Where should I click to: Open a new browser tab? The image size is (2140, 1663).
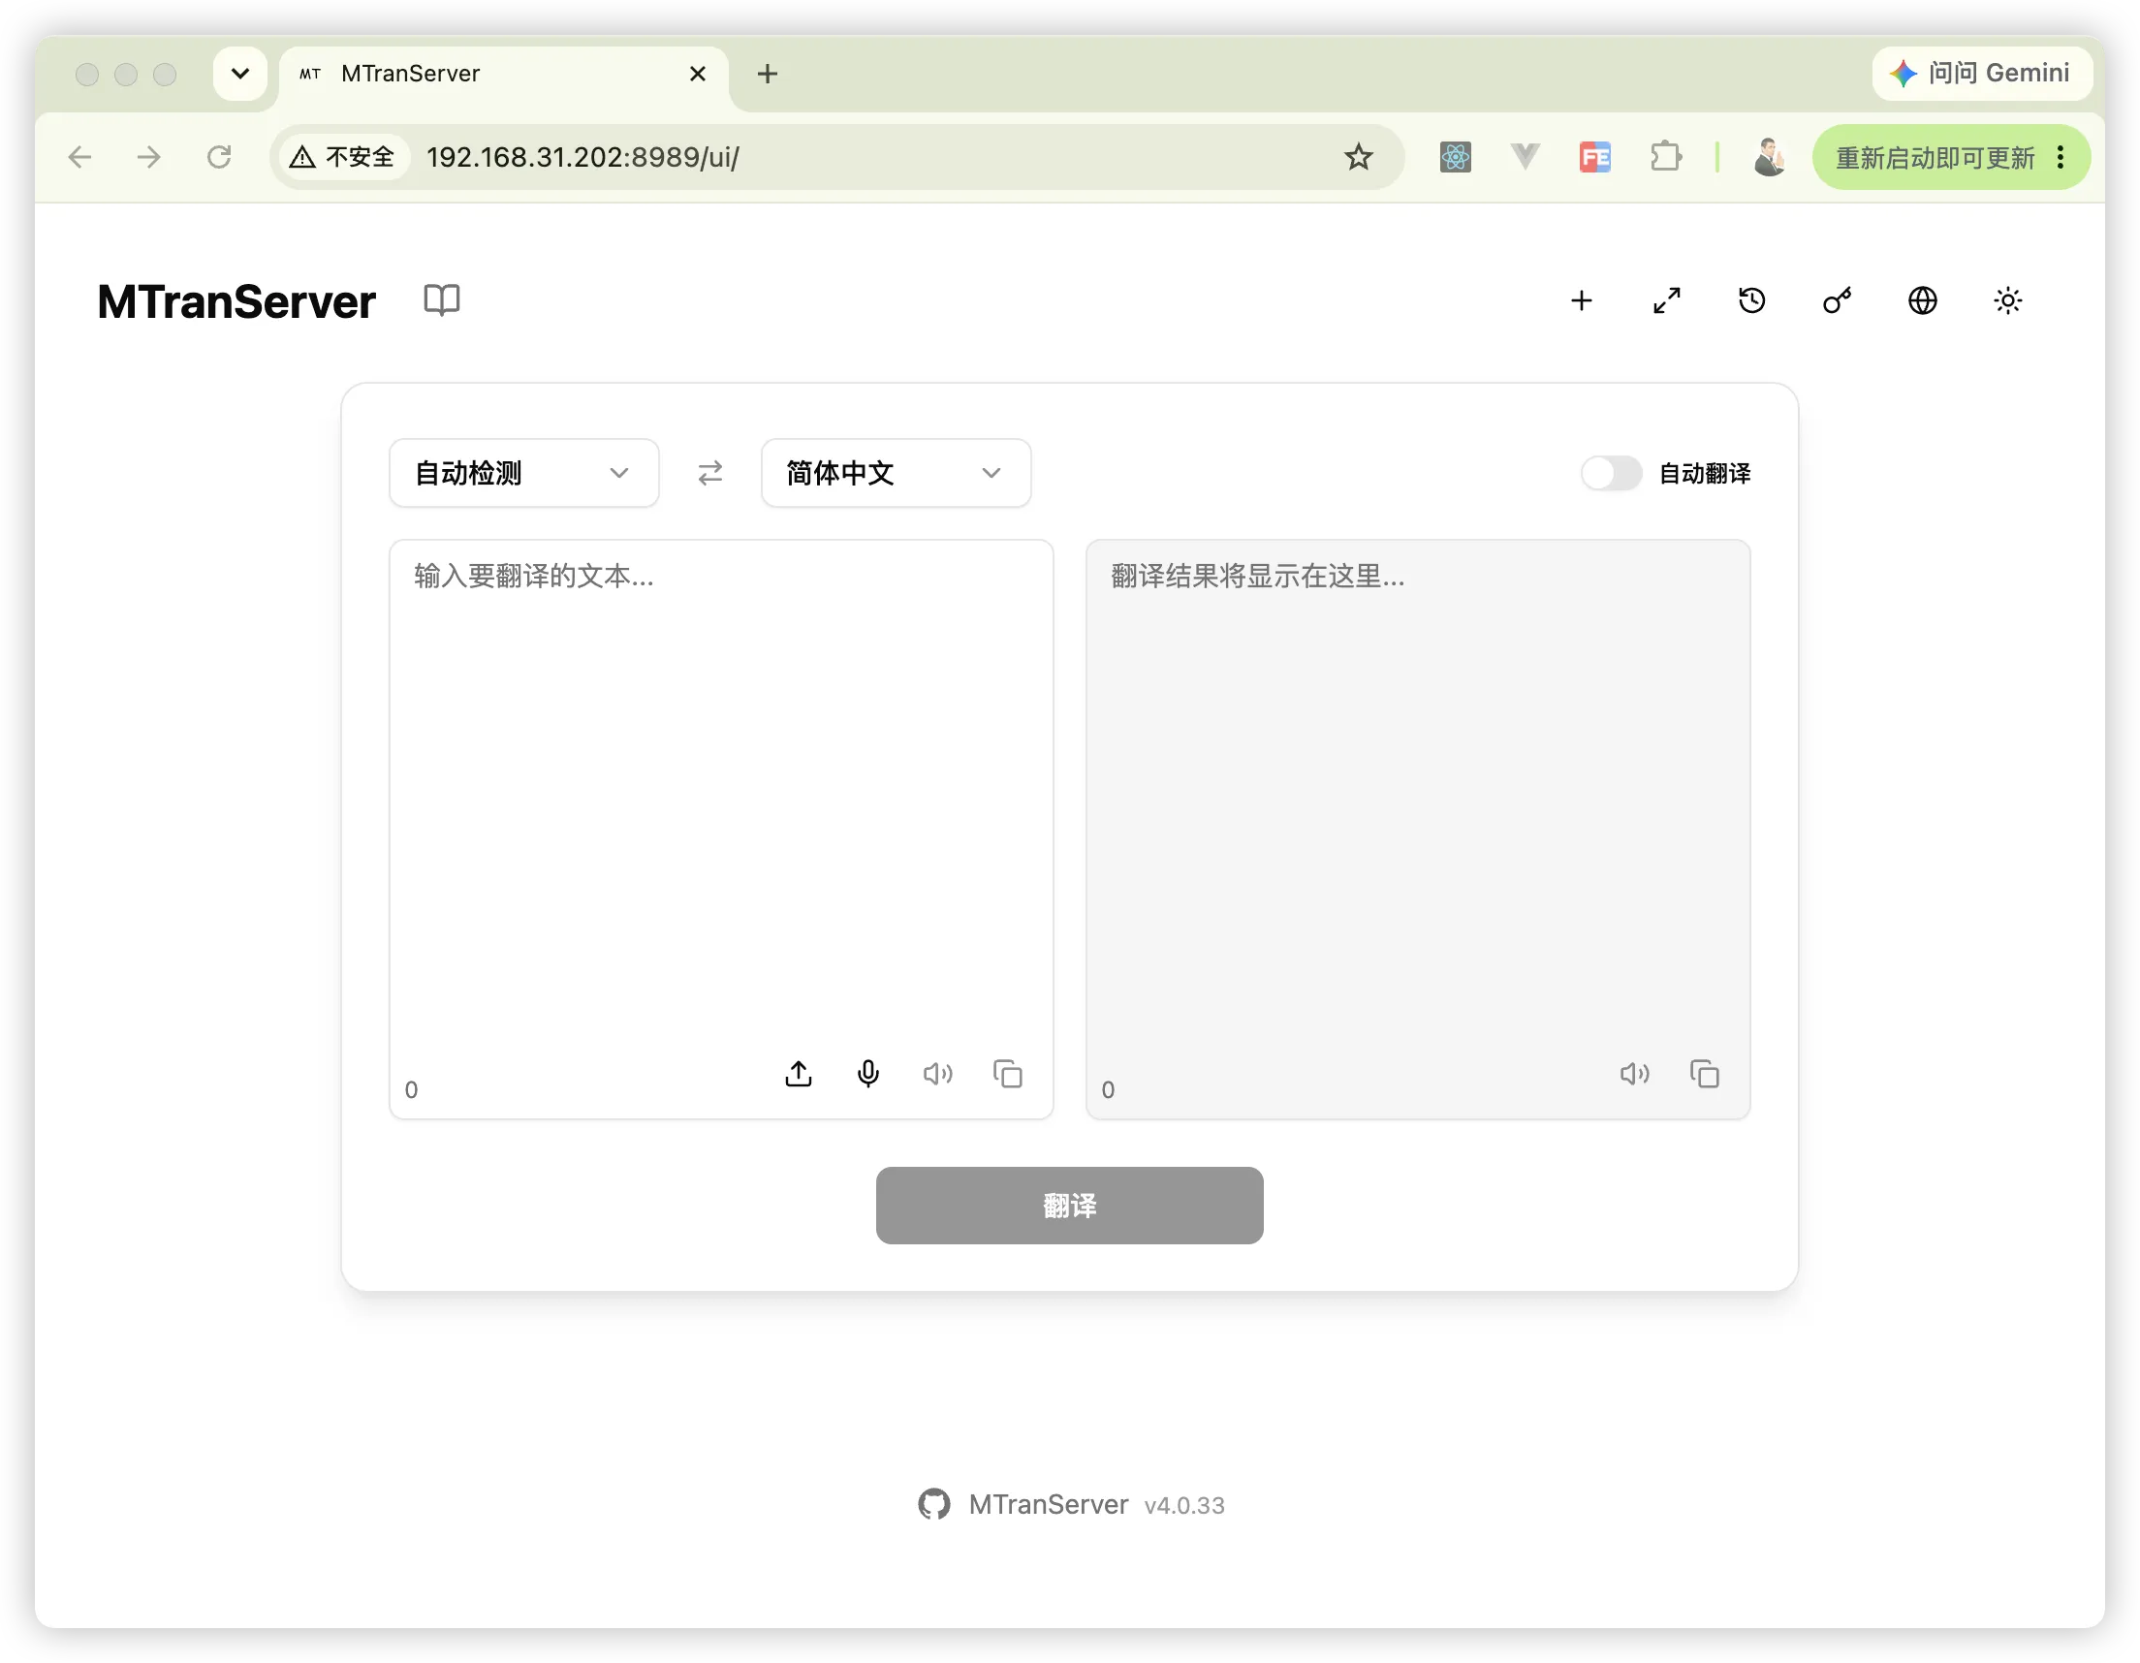768,74
